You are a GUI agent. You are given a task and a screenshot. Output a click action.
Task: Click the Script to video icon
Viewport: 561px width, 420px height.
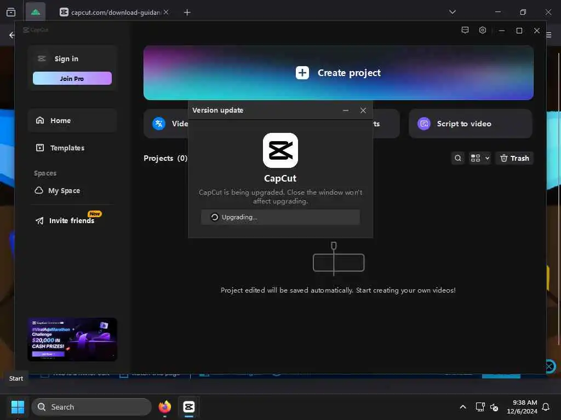(424, 124)
